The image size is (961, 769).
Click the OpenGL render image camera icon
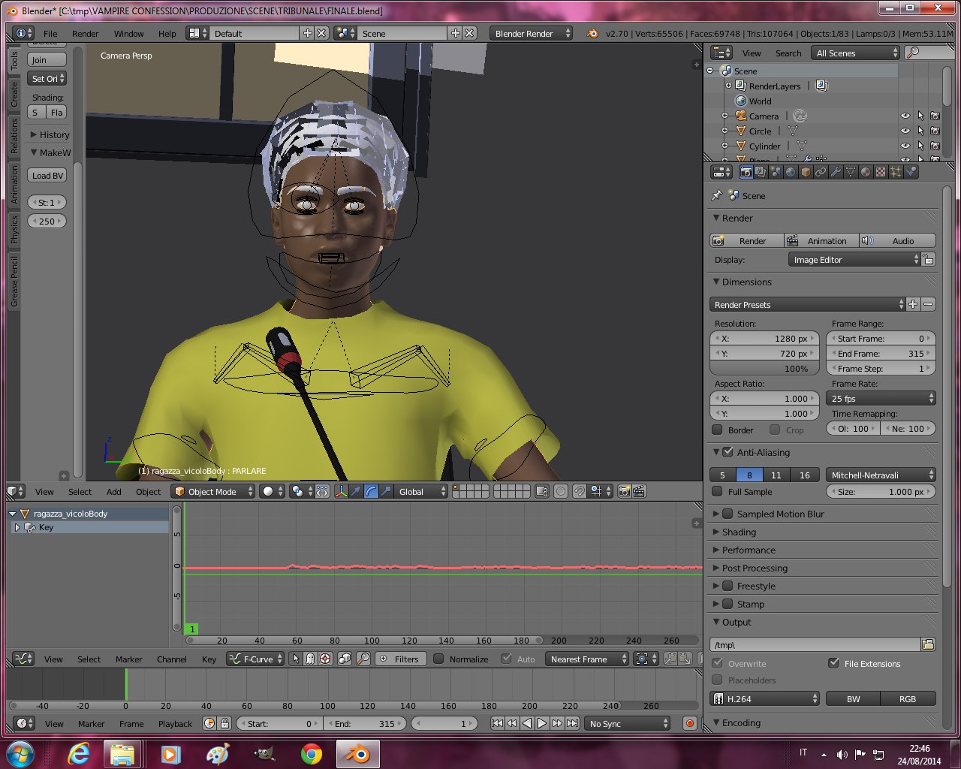coord(624,491)
